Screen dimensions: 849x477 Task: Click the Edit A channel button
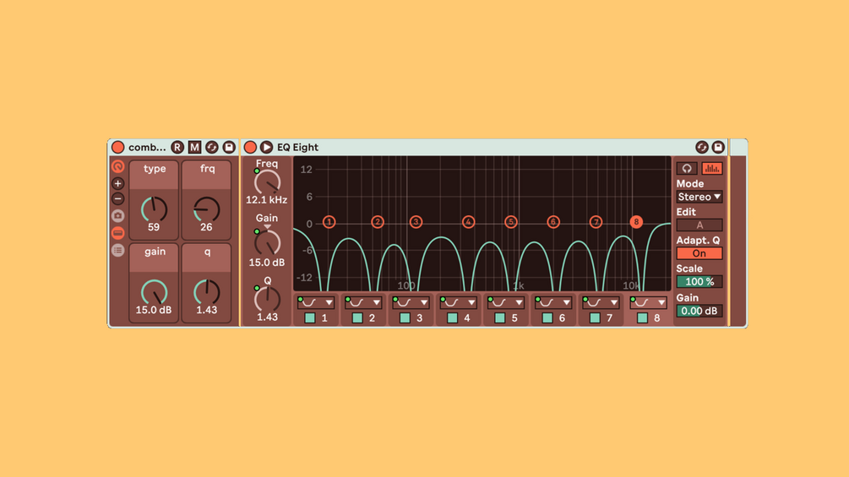click(699, 225)
